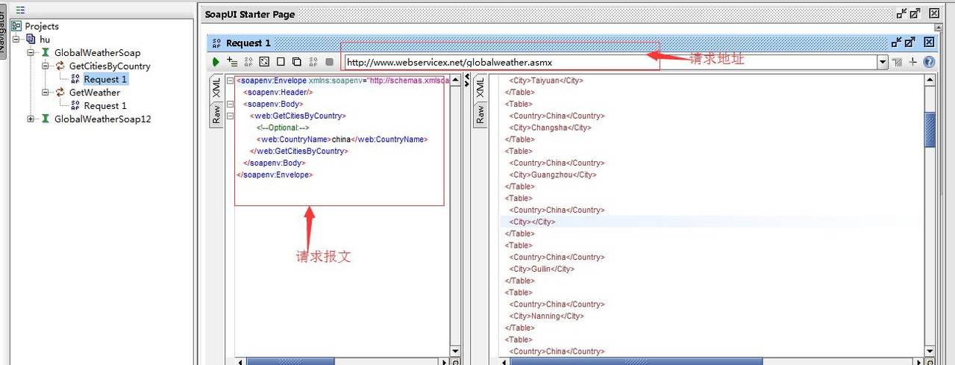Select the Projects root node
The height and width of the screenshot is (365, 955).
[42, 26]
